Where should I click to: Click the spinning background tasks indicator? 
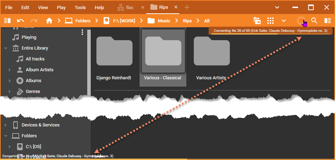[301, 21]
